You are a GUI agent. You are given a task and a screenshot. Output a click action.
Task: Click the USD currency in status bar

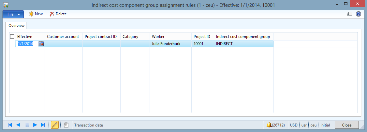(x=294, y=125)
